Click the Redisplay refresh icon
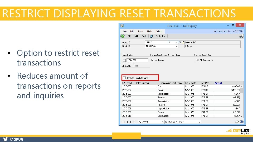The image size is (253, 142). 151,36
